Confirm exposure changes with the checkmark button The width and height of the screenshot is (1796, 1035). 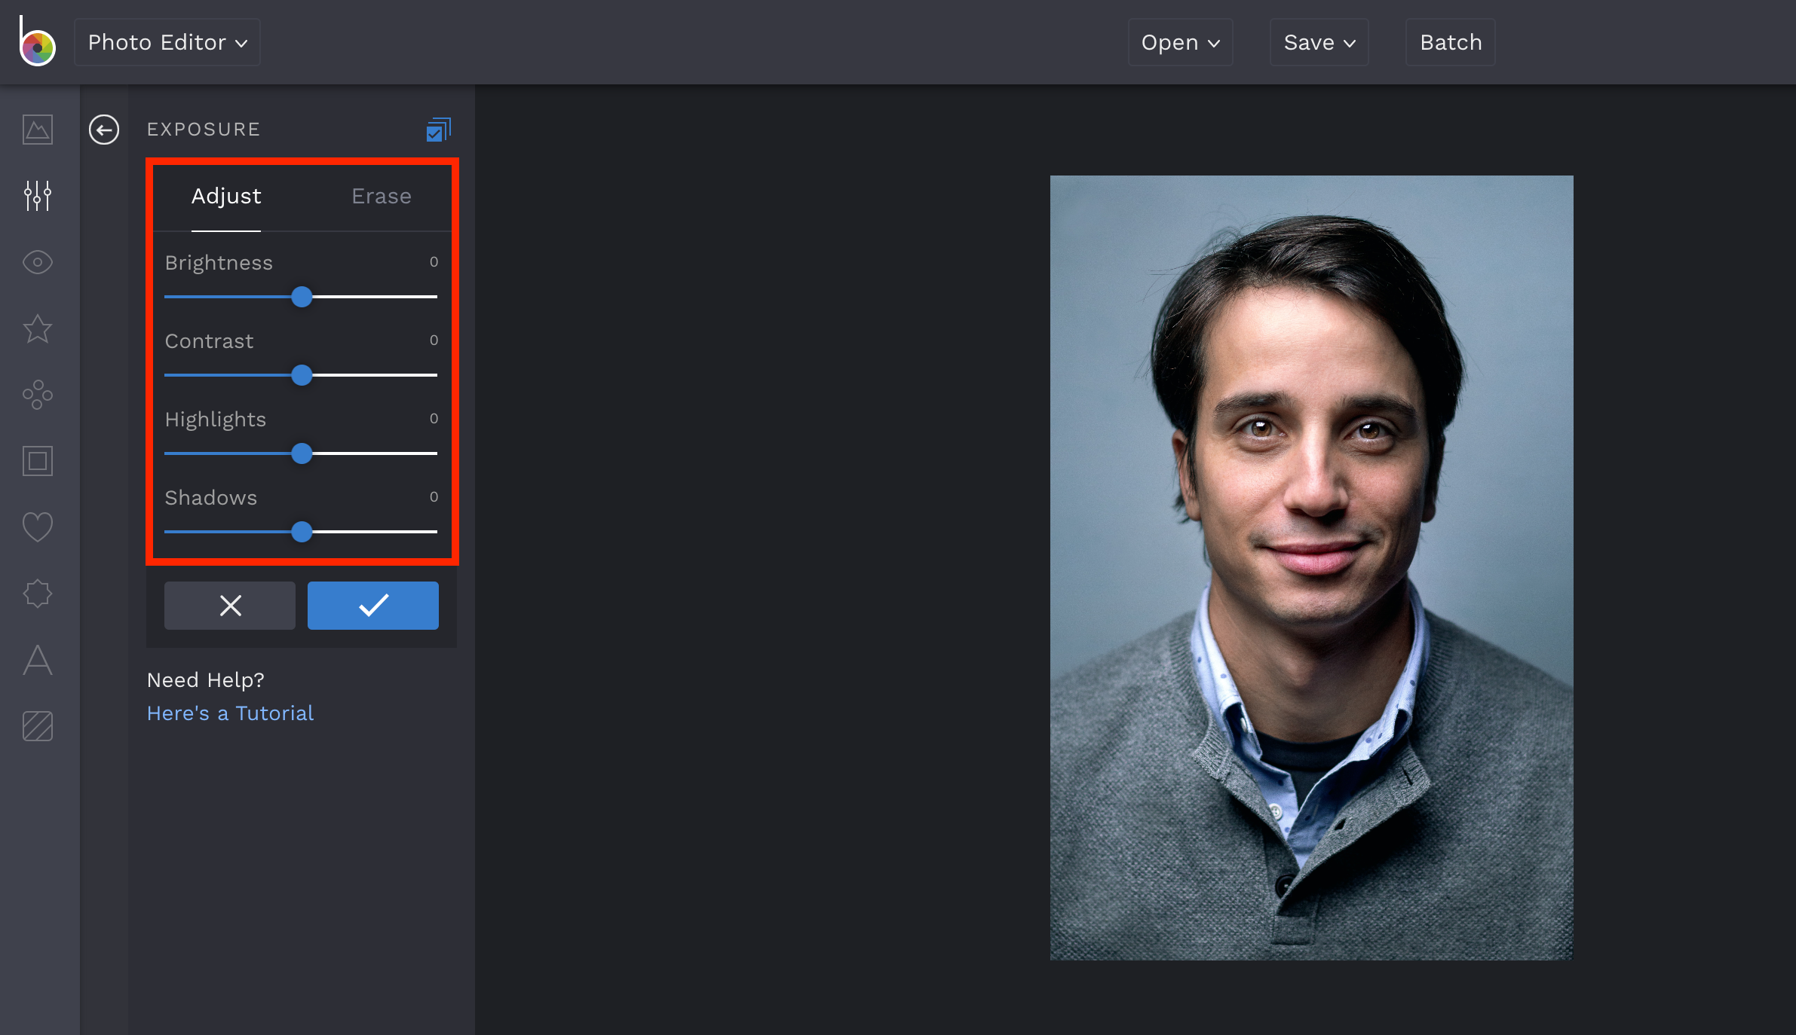point(372,605)
